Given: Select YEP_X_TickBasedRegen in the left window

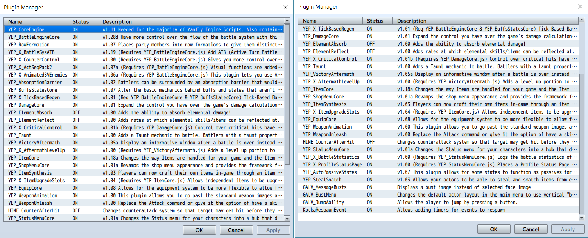Looking at the screenshot, I should [144, 97].
